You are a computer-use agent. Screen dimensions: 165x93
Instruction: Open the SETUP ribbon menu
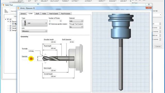coord(20,1)
